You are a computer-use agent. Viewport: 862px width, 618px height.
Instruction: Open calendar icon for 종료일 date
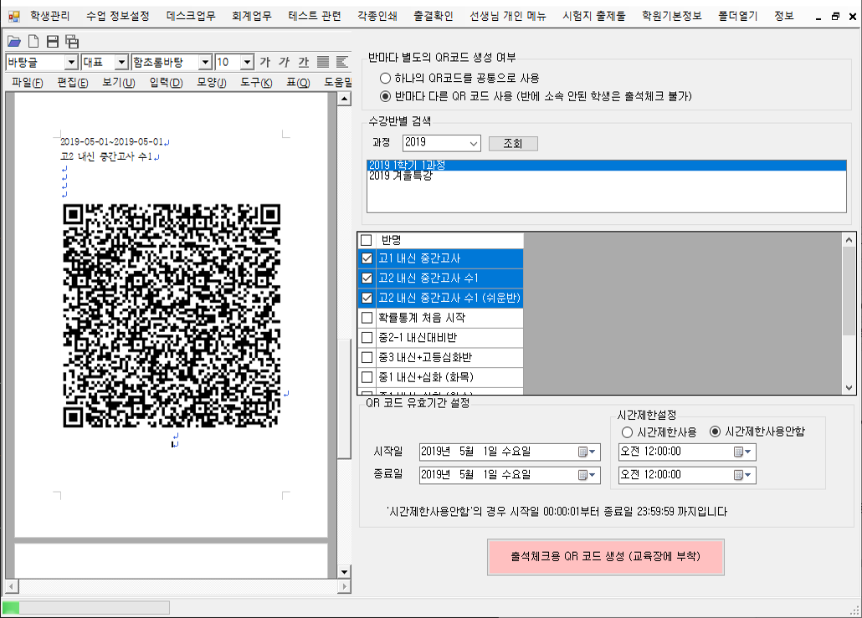point(582,475)
